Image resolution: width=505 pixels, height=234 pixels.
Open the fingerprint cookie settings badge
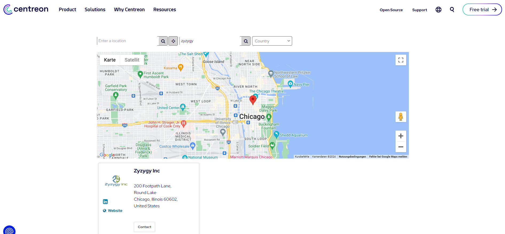(9, 230)
